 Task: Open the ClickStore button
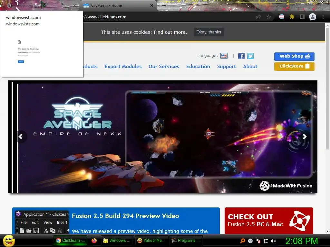294,66
